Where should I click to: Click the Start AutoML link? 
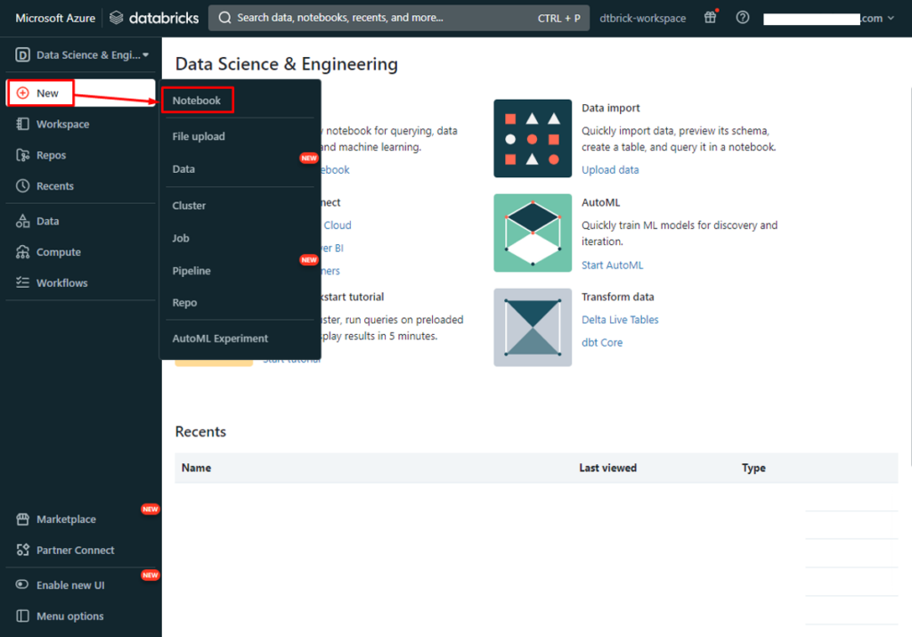coord(612,265)
